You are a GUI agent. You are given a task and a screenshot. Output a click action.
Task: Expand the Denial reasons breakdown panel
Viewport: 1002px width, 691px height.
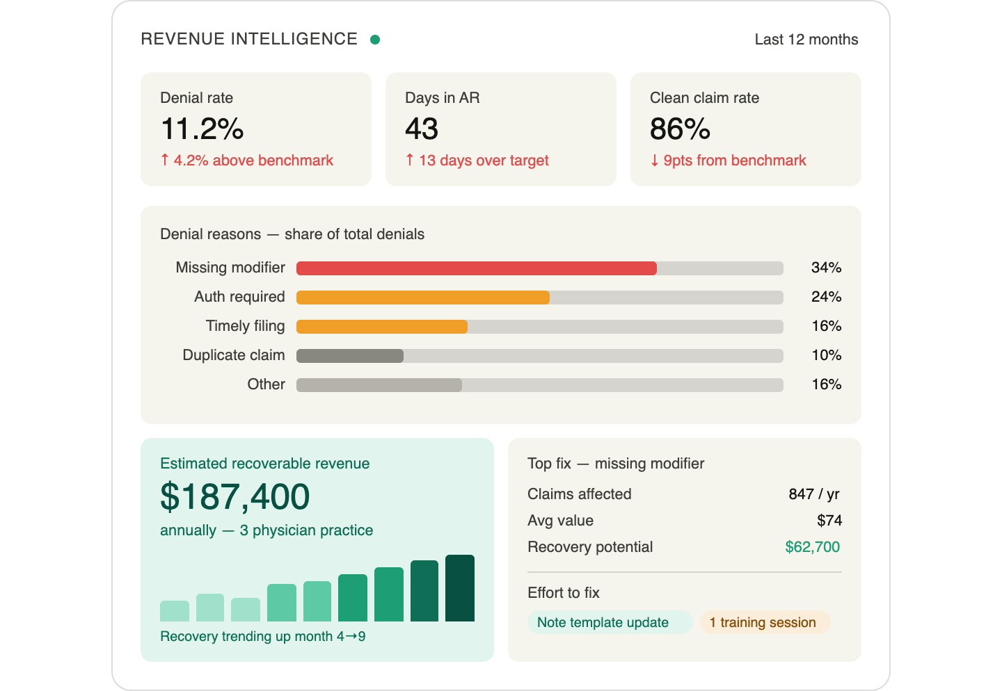[292, 234]
